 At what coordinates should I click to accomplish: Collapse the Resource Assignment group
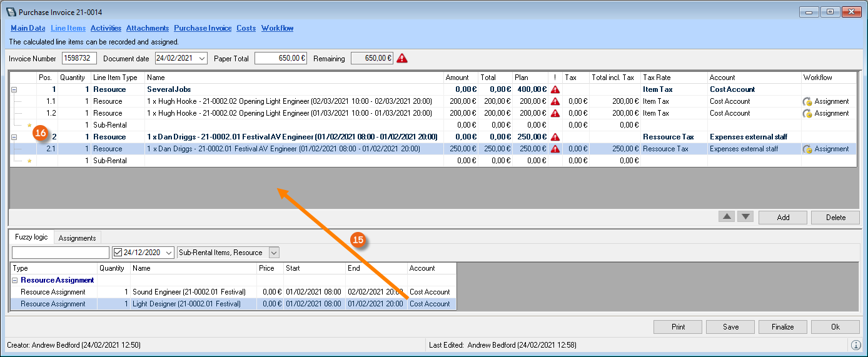15,280
